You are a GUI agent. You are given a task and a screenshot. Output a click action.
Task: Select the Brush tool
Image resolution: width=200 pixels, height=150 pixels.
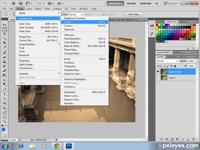point(4,57)
